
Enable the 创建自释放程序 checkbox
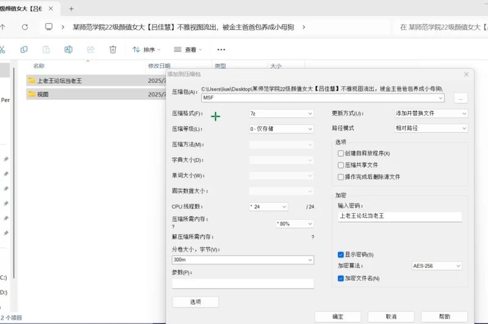341,153
